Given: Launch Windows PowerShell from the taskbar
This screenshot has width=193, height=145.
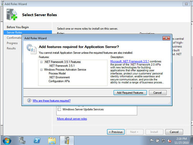Looking at the screenshot, I should click(x=37, y=140).
